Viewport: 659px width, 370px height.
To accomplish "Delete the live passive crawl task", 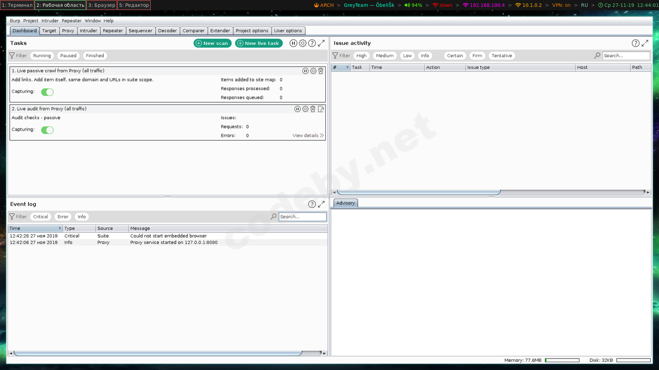I will [321, 71].
